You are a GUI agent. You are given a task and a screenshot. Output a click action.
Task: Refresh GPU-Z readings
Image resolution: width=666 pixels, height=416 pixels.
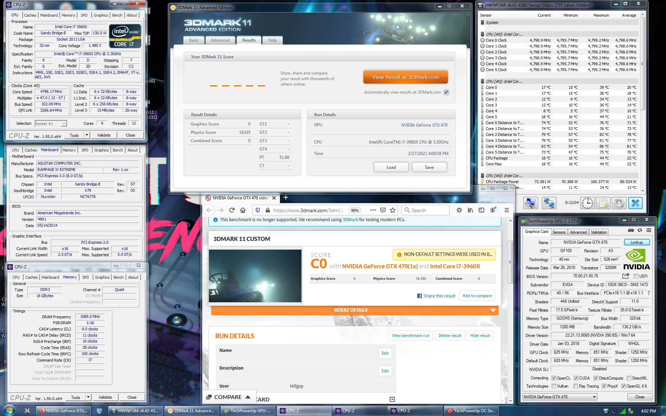pos(640,230)
